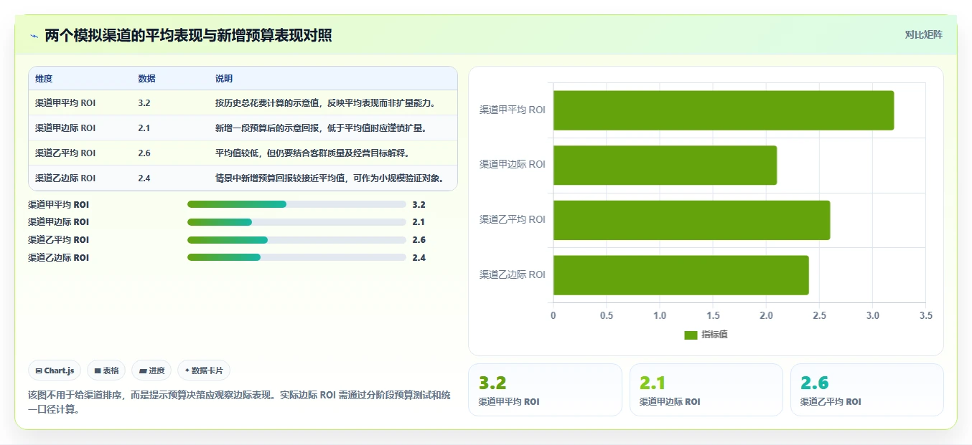The image size is (972, 445).
Task: Click the table value 2.6
Action: pyautogui.click(x=144, y=153)
